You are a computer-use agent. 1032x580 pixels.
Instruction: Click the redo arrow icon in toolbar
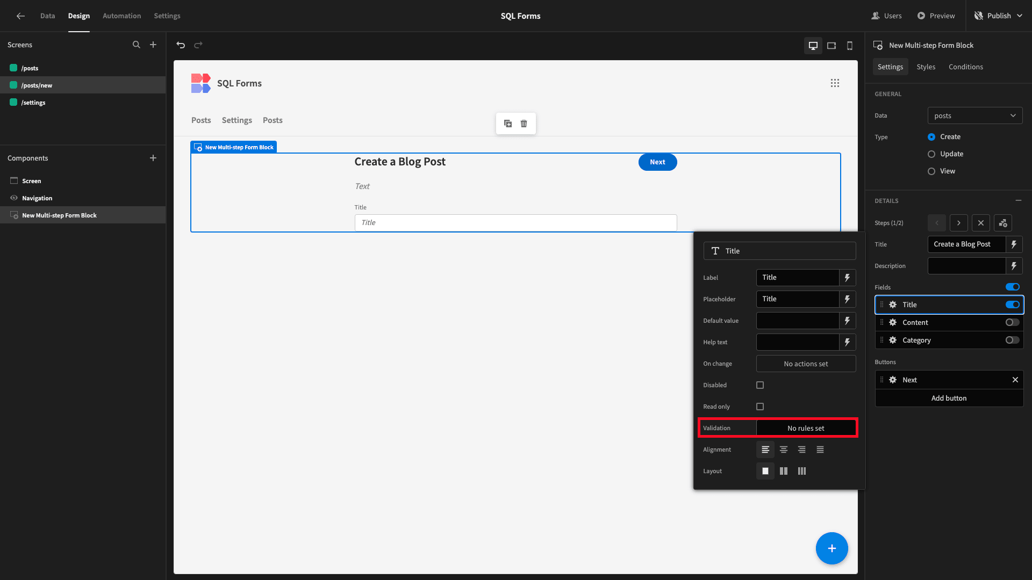point(198,45)
